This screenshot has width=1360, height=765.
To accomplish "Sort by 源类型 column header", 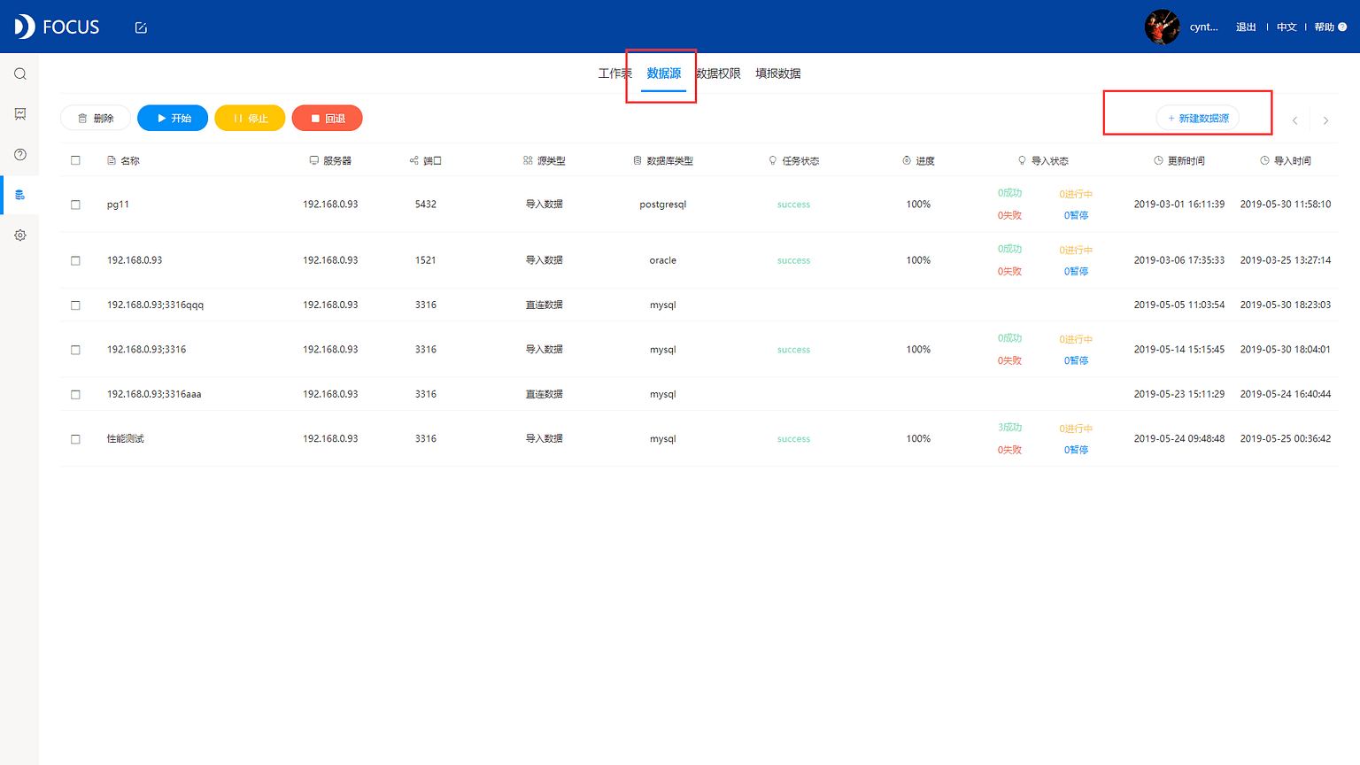I will 544,160.
